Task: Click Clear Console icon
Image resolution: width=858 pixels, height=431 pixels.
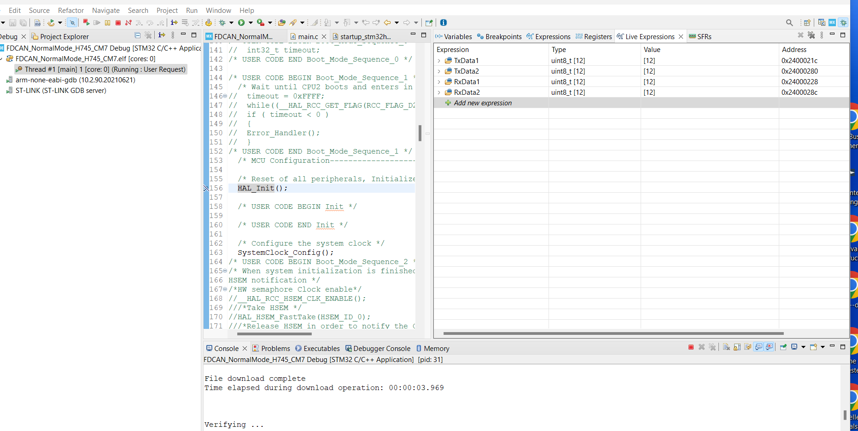Action: 726,347
